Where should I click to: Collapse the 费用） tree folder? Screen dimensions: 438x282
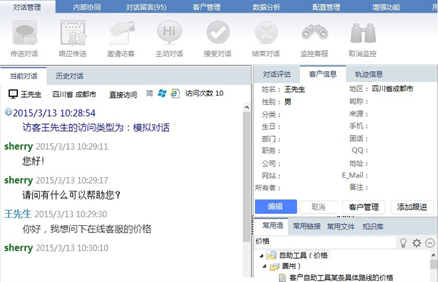(265, 267)
